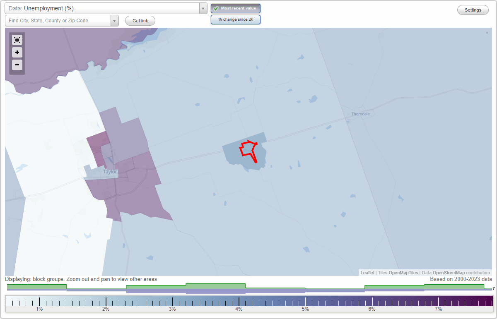Zoom in with the plus button
This screenshot has height=319, width=497.
point(17,53)
